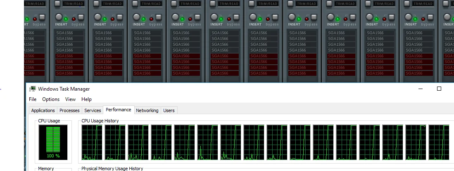454x171 pixels.
Task: Toggle bypass on first fully visible mixer strip
Action: coord(81,17)
